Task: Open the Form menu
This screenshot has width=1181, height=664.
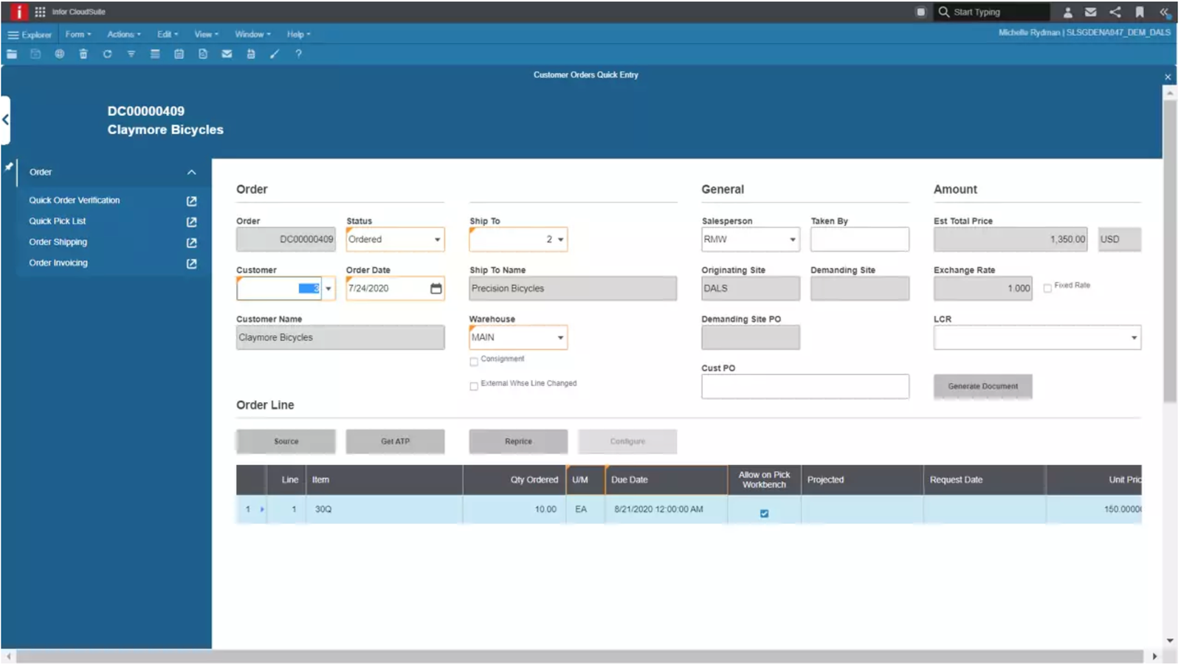Action: pyautogui.click(x=78, y=34)
